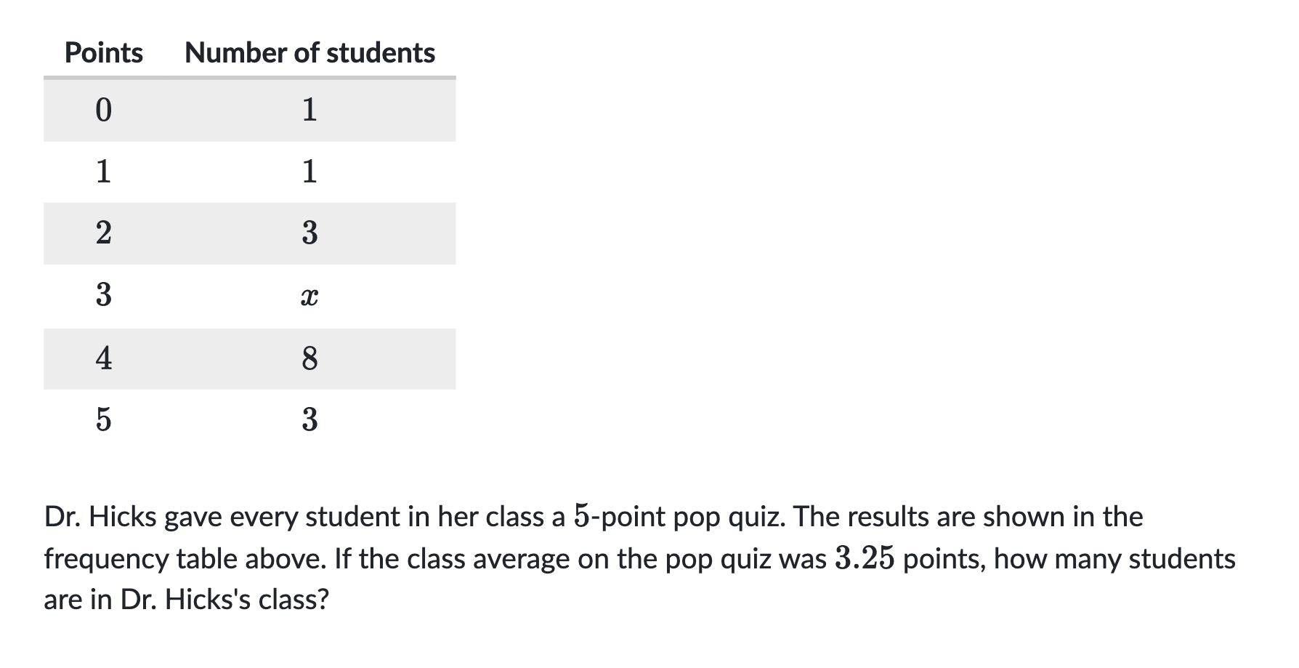Click the Points column header
Image resolution: width=1299 pixels, height=668 pixels.
[104, 53]
